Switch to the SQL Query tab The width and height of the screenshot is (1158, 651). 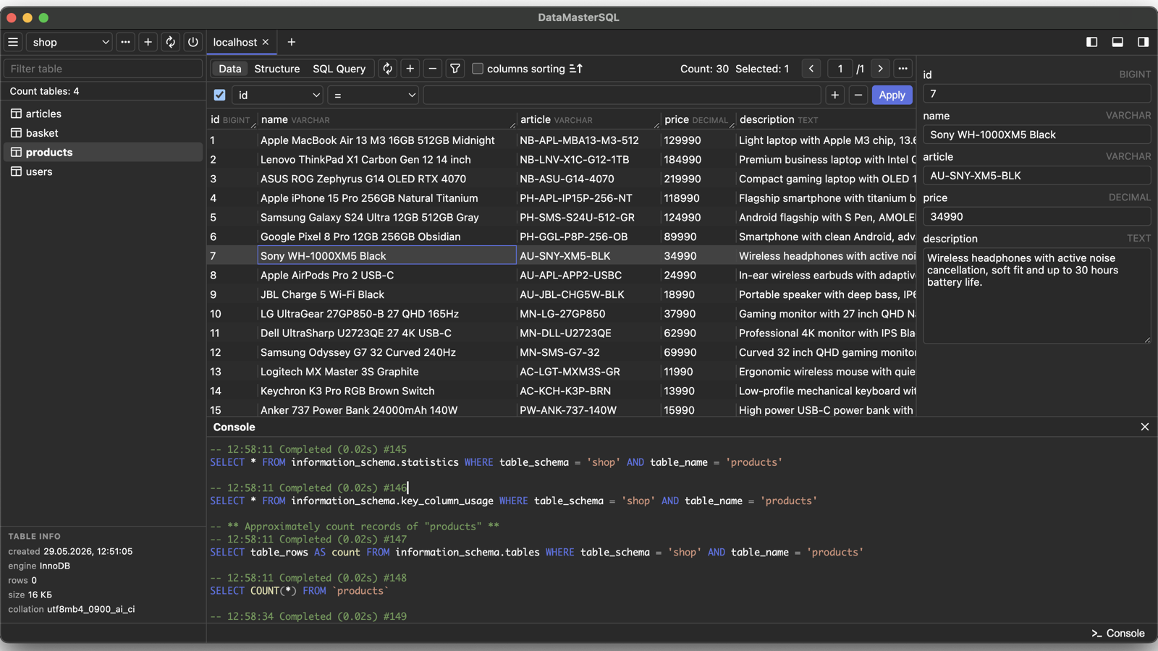tap(339, 69)
